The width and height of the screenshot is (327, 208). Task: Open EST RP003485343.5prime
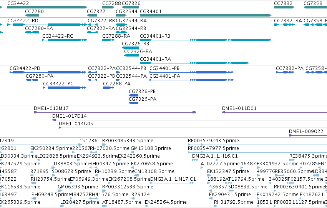[x=104, y=145]
